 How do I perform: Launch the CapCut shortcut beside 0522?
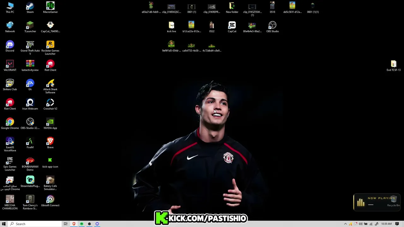(x=232, y=27)
